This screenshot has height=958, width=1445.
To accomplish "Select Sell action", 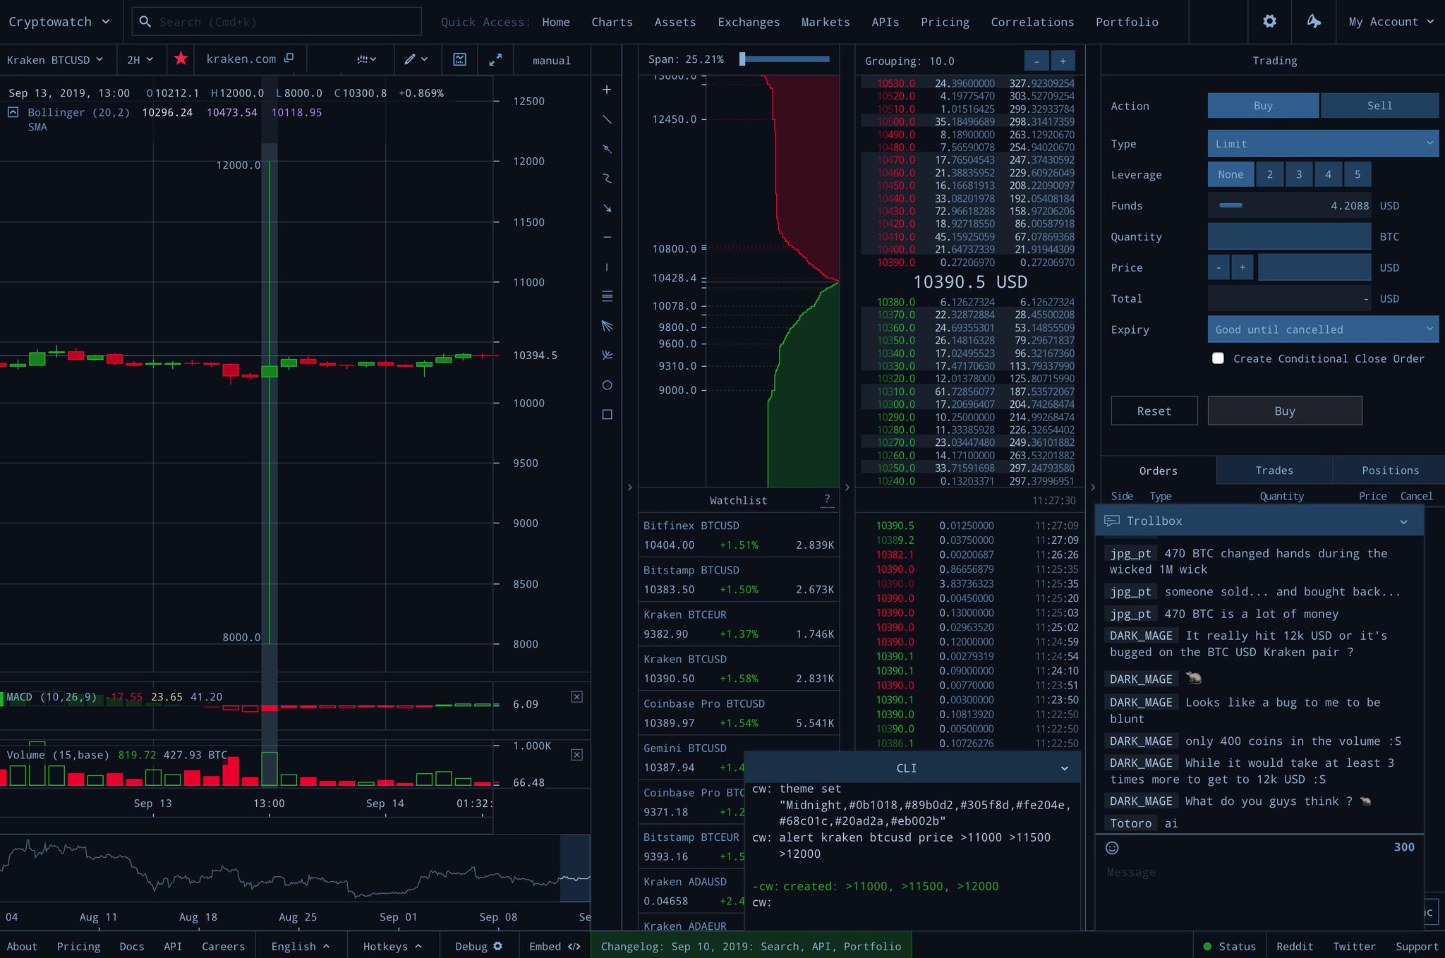I will point(1379,106).
